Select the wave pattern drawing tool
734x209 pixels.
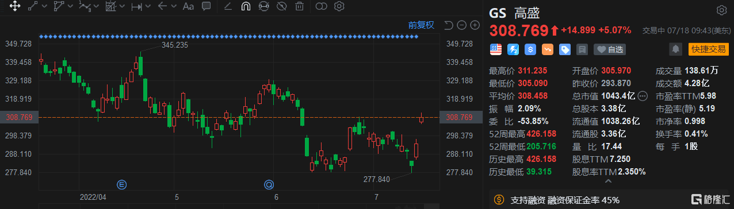[x=85, y=7]
